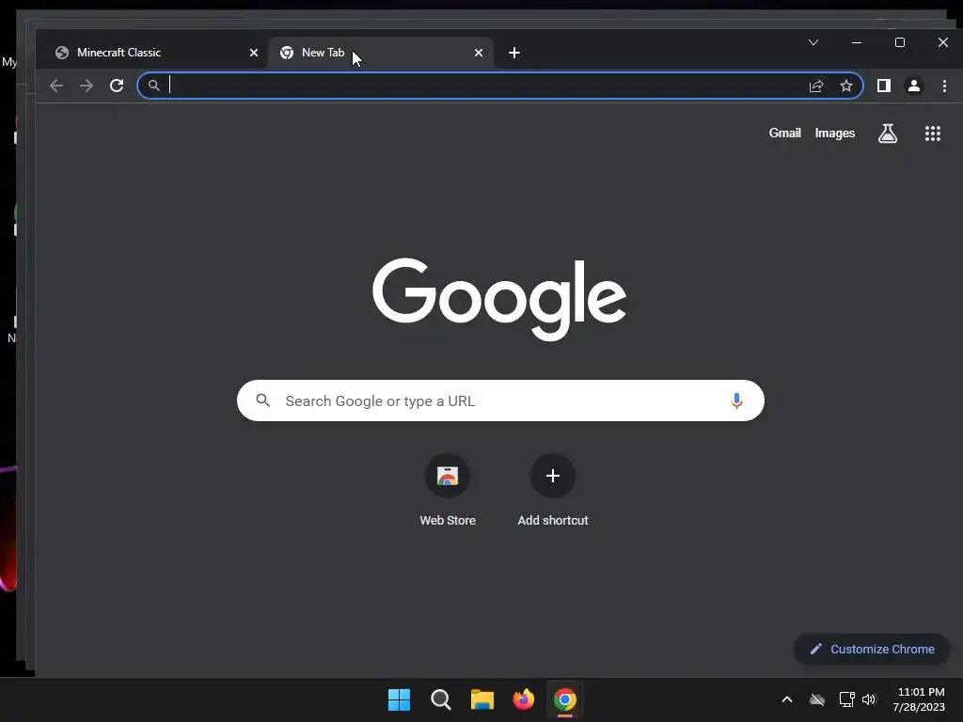Close the Minecraft Classic tab
Viewport: 963px width, 722px height.
[x=254, y=53]
